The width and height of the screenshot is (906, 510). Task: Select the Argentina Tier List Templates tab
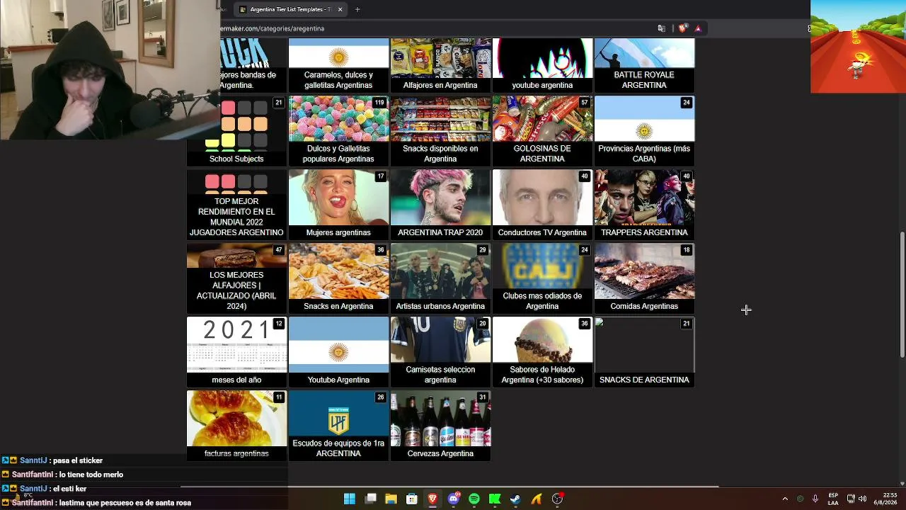coord(290,9)
